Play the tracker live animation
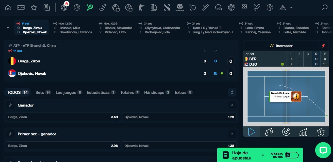333x162 pixels. click(x=252, y=132)
